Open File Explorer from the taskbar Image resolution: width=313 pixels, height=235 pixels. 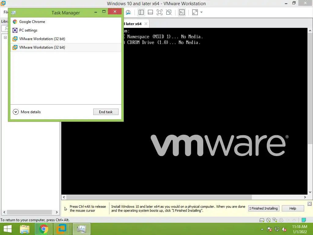(x=25, y=229)
